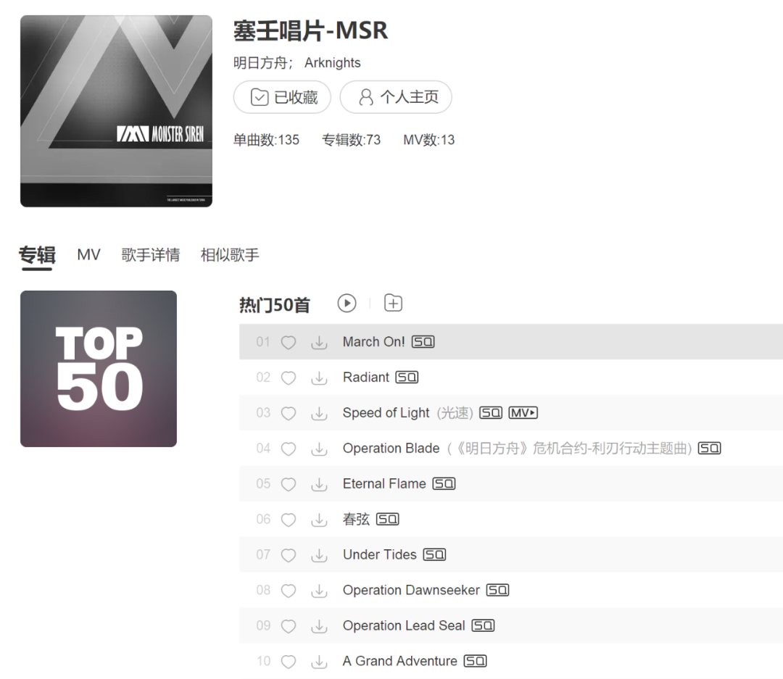The width and height of the screenshot is (783, 679).
Task: Download the song Under Tides
Action: [x=319, y=554]
